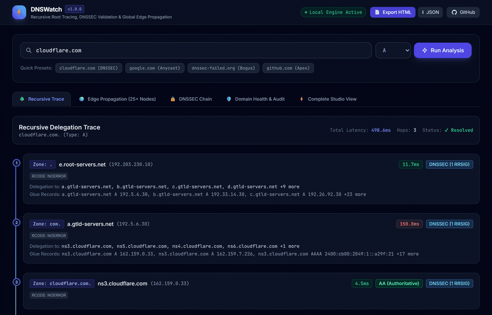Click the GitHub octocat icon
This screenshot has width=492, height=315.
tap(454, 12)
